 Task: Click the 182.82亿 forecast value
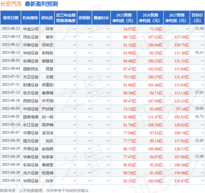click(182, 117)
